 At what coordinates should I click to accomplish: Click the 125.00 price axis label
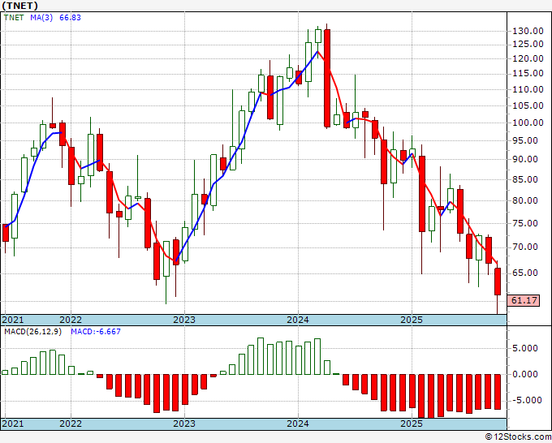[x=528, y=44]
